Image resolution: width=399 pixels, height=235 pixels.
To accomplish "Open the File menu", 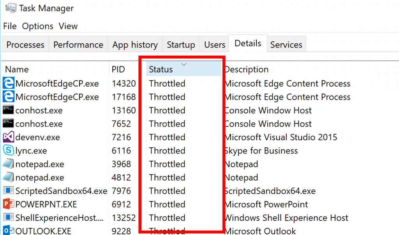I will 9,26.
